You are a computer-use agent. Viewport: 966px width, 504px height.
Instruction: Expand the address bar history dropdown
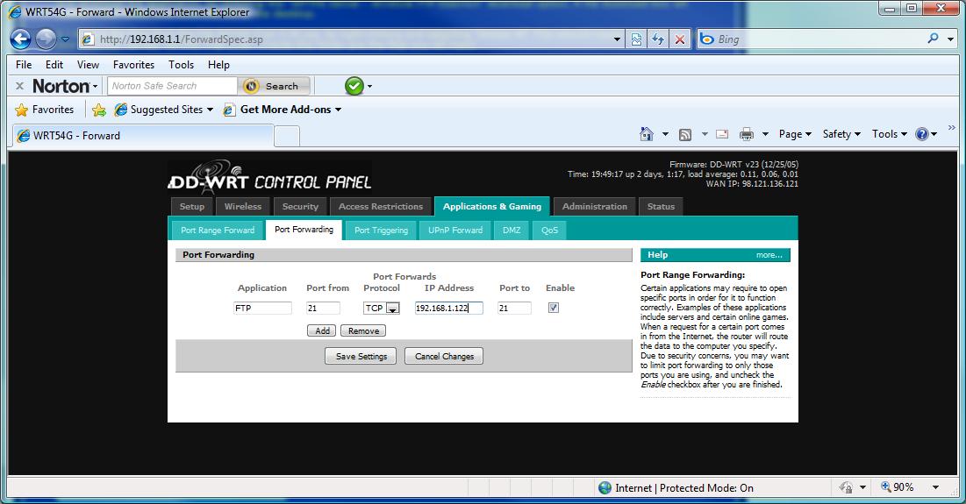[618, 39]
